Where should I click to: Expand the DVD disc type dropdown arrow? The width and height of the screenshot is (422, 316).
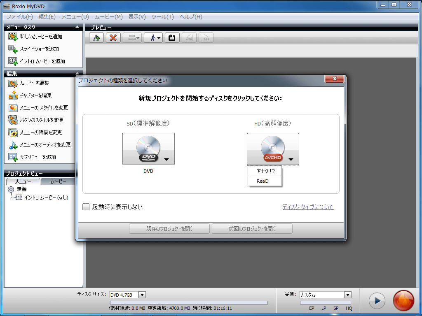pos(166,159)
